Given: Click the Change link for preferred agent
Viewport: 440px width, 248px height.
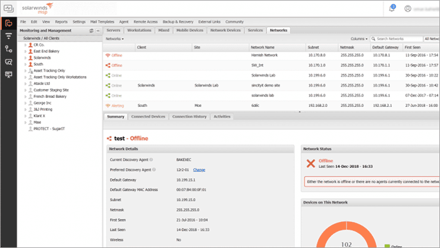Looking at the screenshot, I should click(x=199, y=170).
